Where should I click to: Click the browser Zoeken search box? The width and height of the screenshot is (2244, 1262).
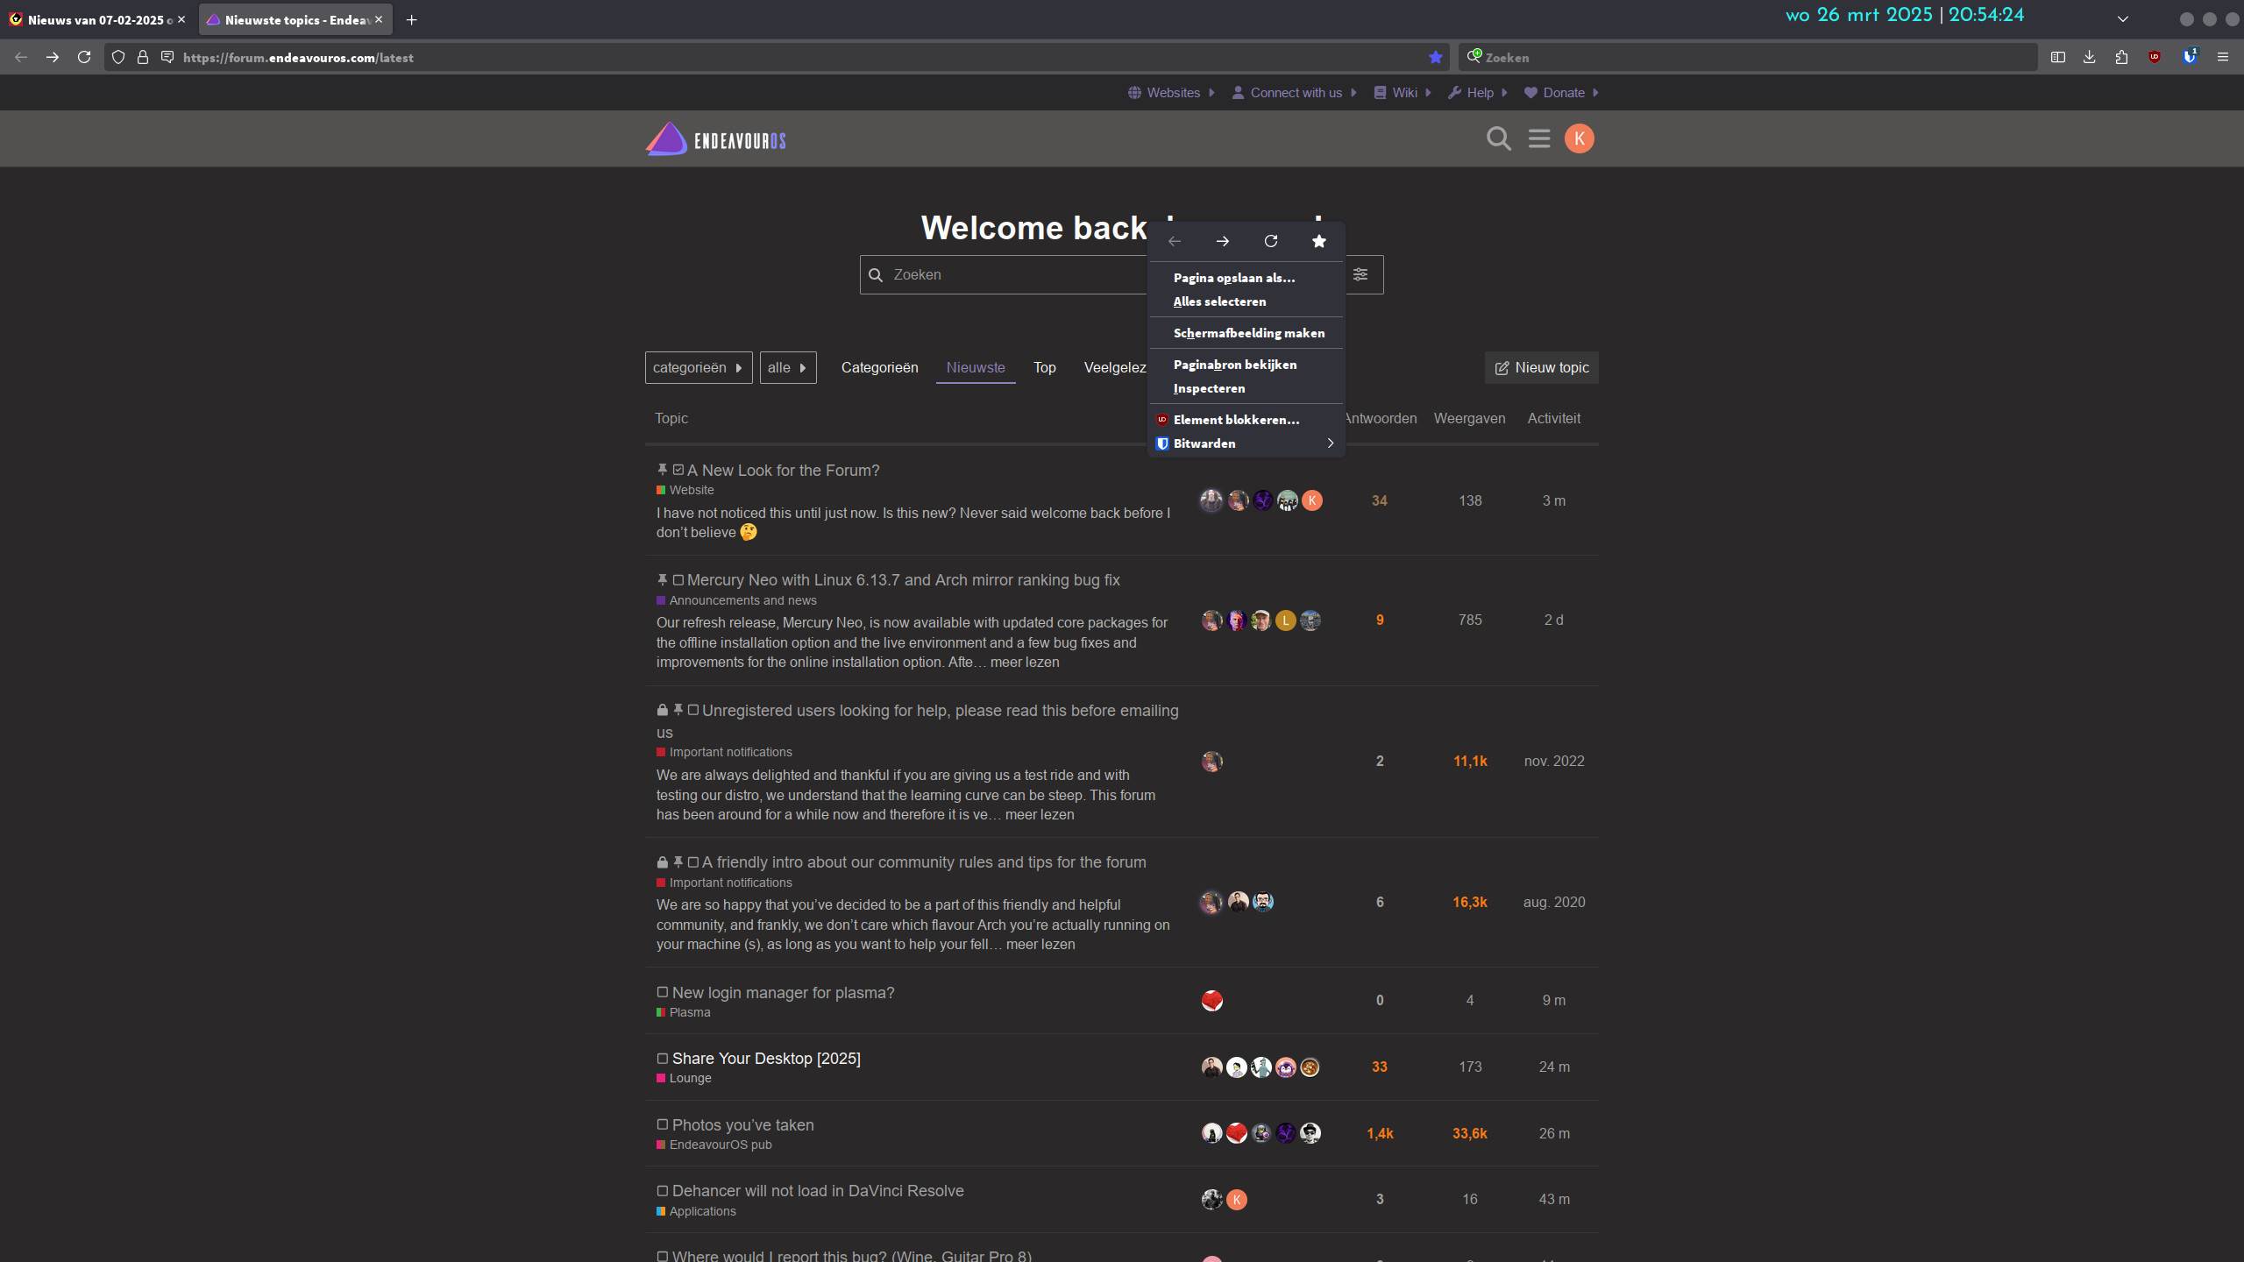[1748, 57]
